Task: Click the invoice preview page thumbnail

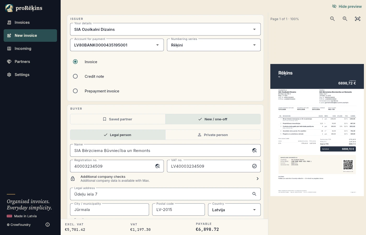Action: tap(317, 130)
